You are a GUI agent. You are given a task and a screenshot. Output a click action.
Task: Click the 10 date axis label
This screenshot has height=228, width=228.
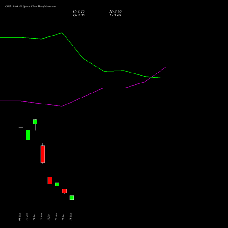(27, 217)
